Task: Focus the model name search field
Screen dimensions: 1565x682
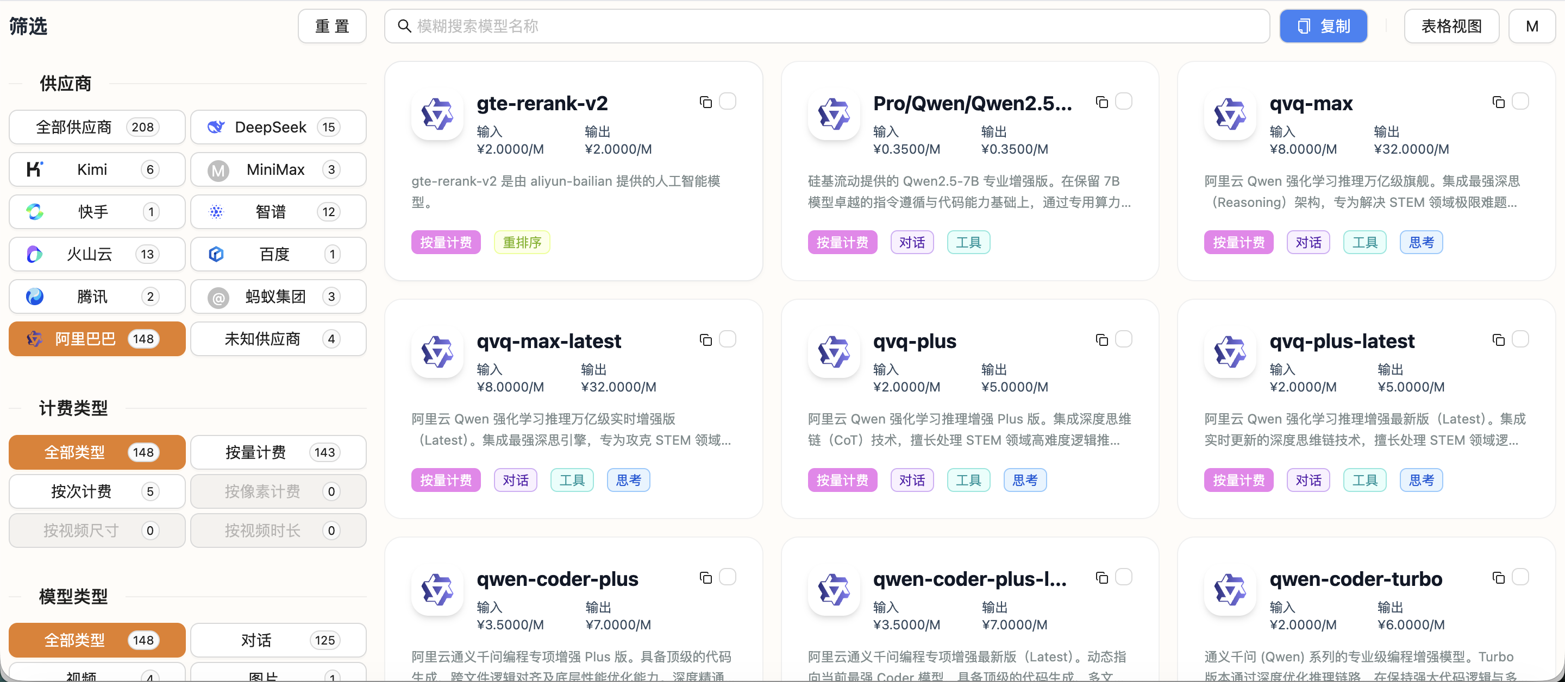Action: (826, 26)
